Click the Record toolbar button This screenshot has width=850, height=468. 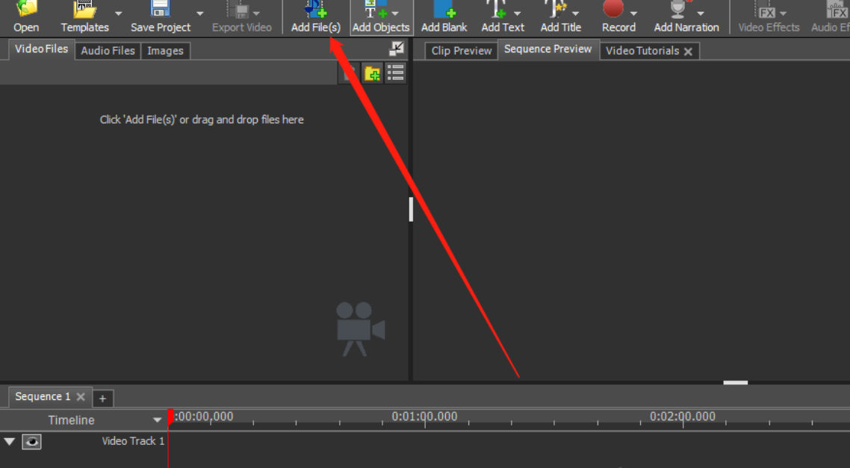pyautogui.click(x=618, y=18)
